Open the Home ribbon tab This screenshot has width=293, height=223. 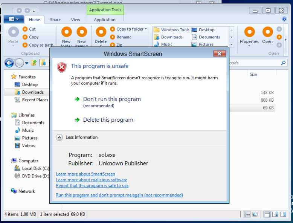click(34, 20)
